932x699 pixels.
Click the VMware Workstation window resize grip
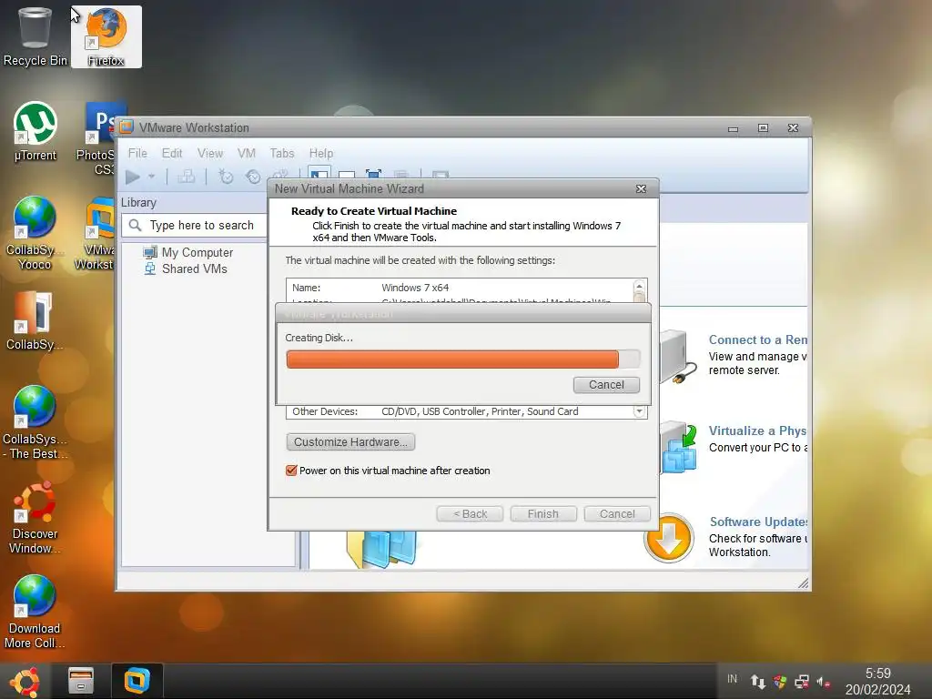coord(804,583)
